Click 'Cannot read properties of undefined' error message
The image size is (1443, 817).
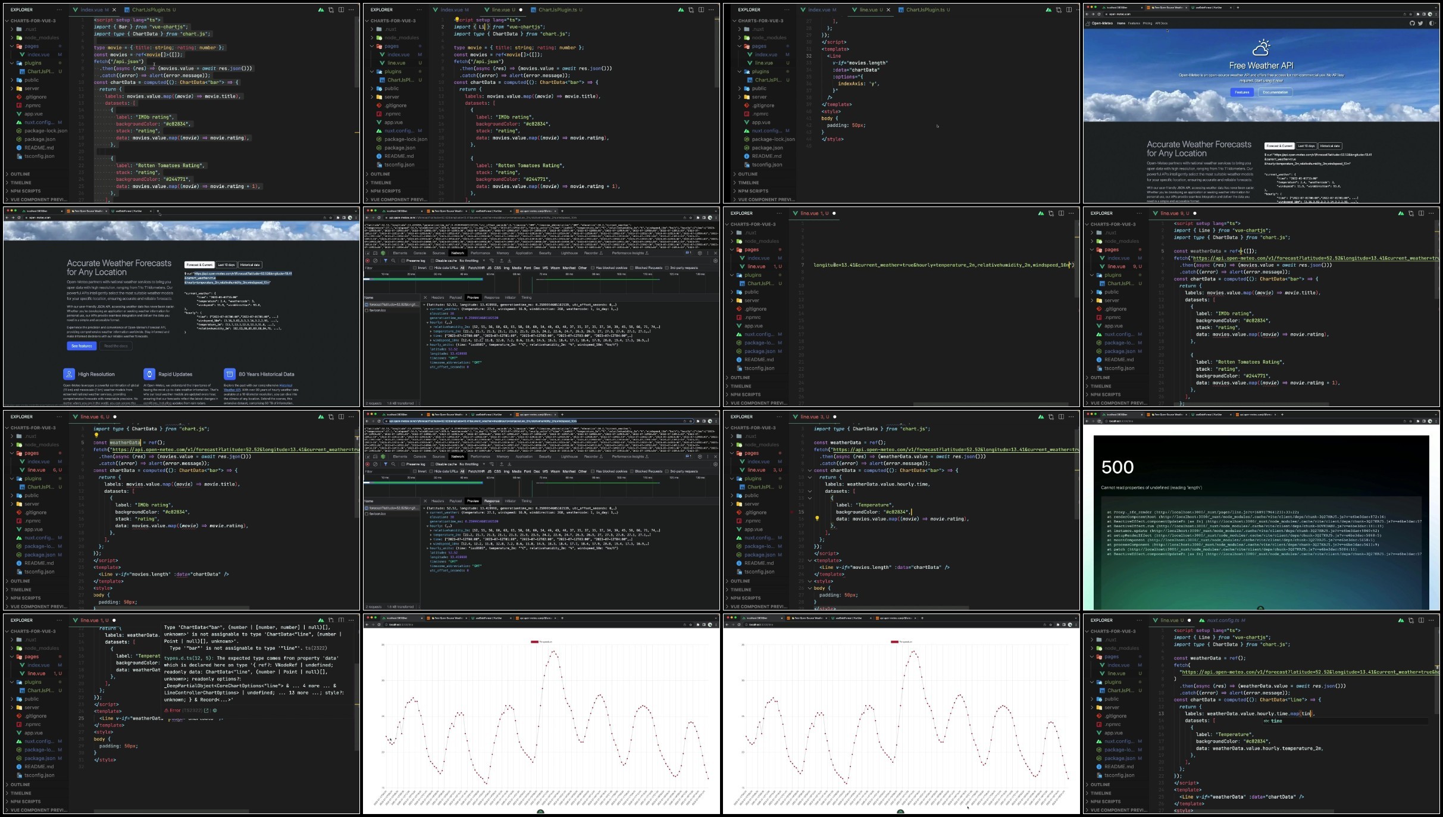[1151, 487]
